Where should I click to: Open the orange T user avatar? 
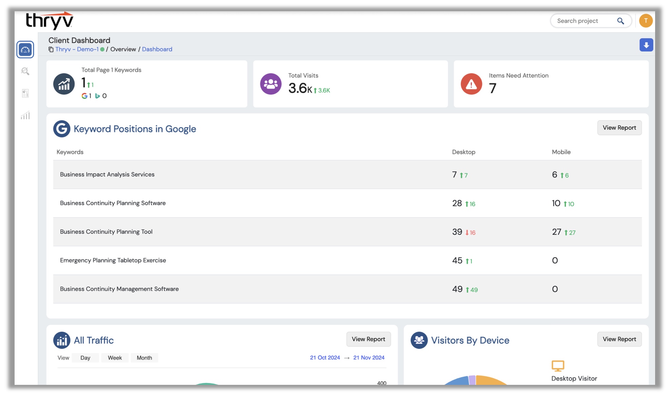(x=646, y=21)
